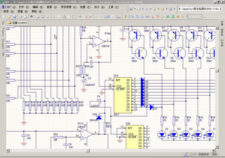Select the Place Port tool
This screenshot has width=225, height=158.
[x=178, y=17]
